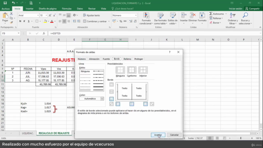Select the Relleno tab in dialog
263x148 pixels.
tap(127, 59)
